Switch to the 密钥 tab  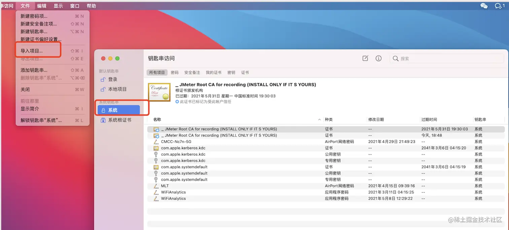click(231, 73)
